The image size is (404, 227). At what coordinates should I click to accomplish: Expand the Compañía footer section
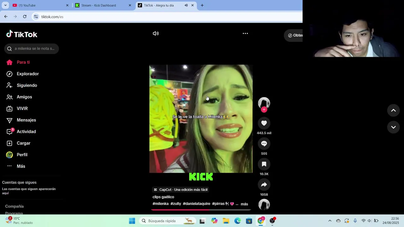coord(14,206)
